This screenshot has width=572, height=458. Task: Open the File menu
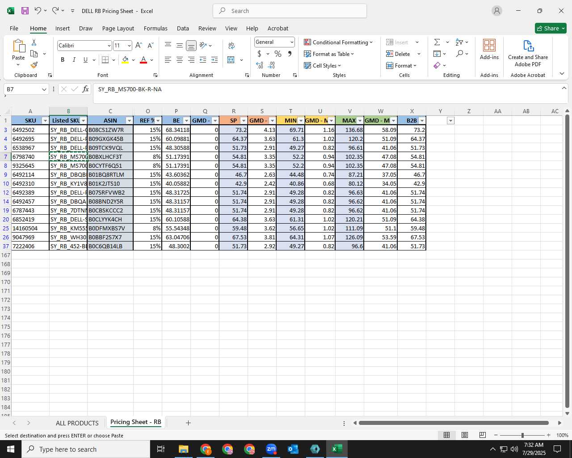pos(14,28)
